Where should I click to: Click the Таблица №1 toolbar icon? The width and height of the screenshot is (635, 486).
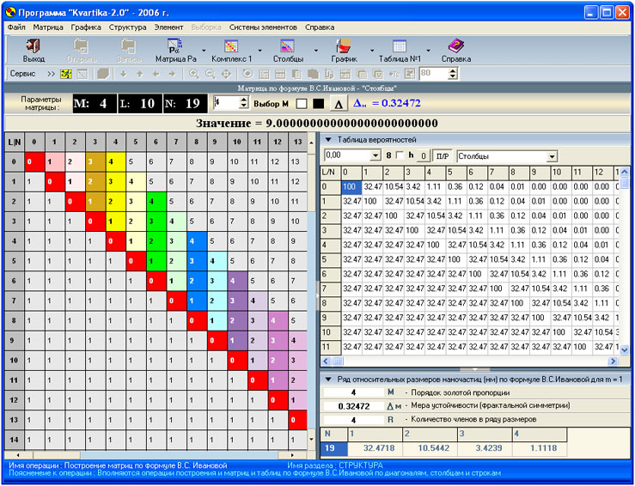[x=400, y=46]
